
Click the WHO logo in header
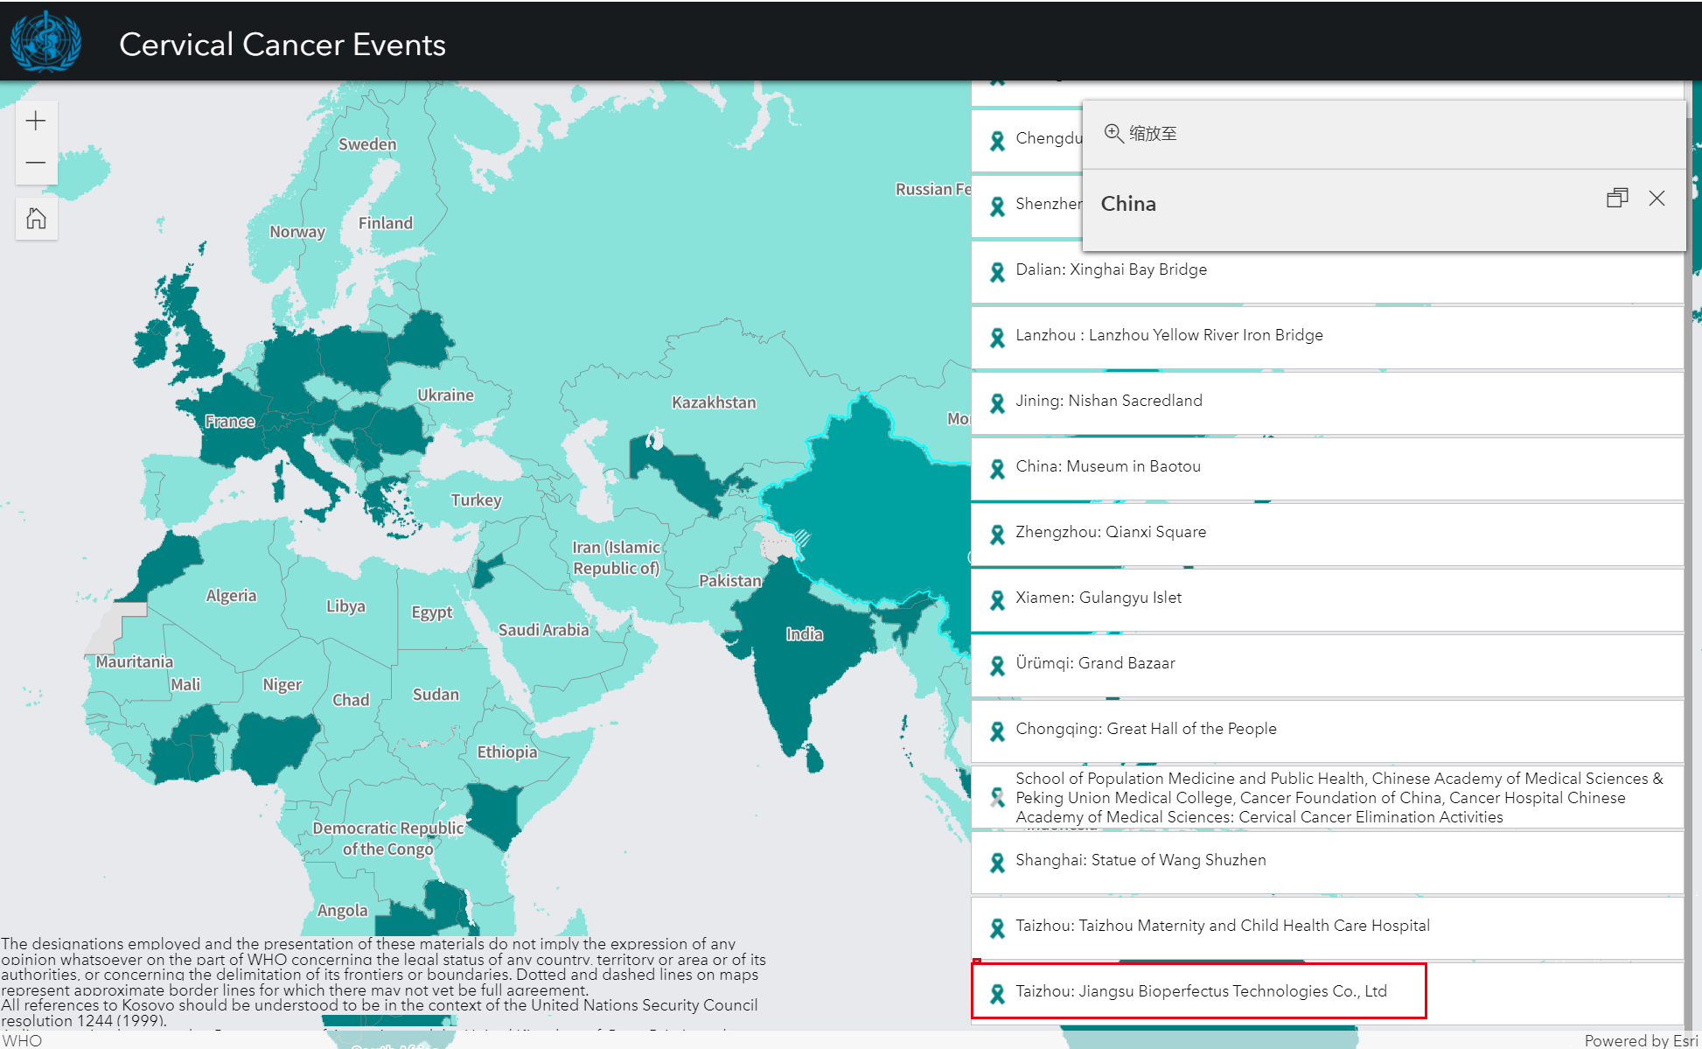click(x=45, y=41)
